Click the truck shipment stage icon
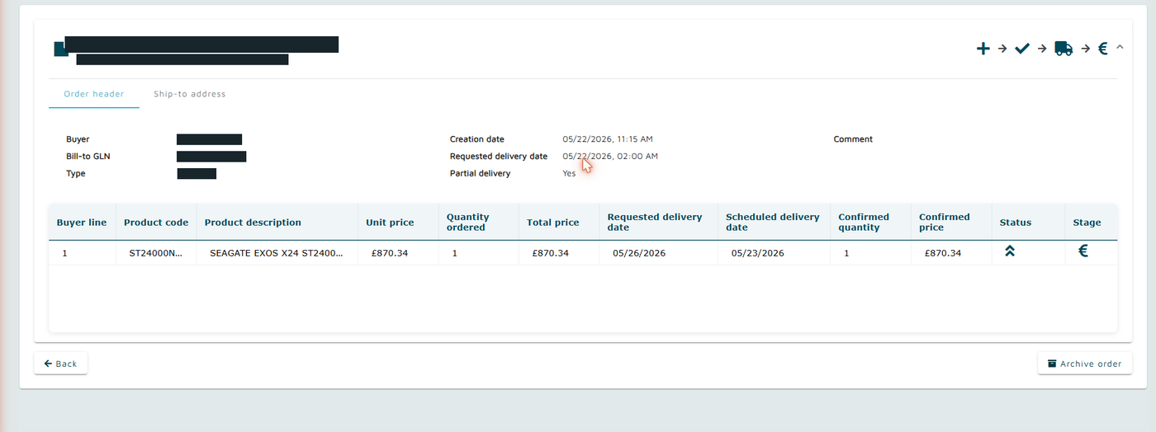The width and height of the screenshot is (1156, 432). pyautogui.click(x=1064, y=49)
